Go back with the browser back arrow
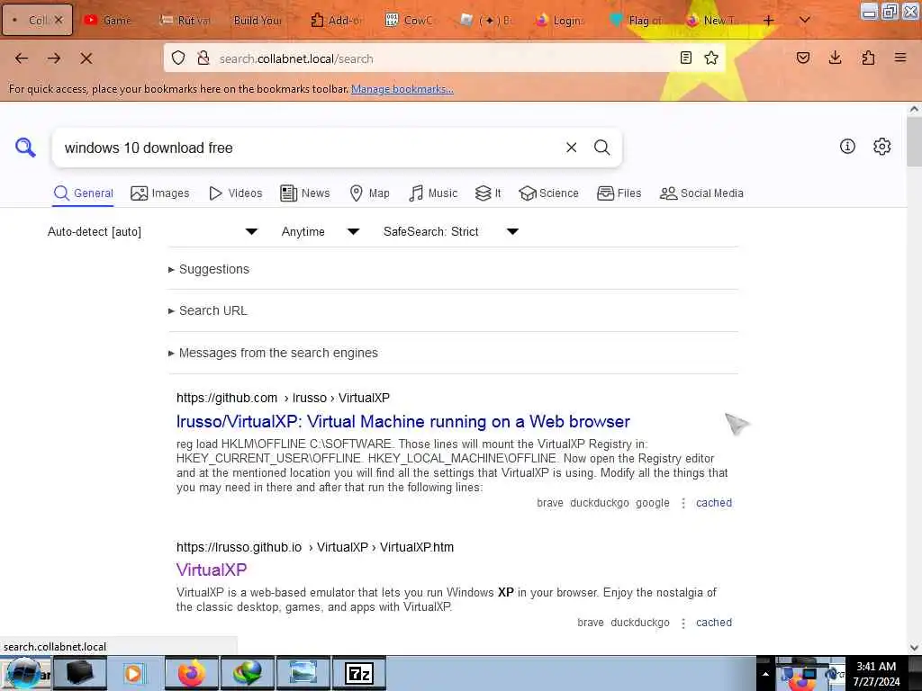 pyautogui.click(x=22, y=58)
